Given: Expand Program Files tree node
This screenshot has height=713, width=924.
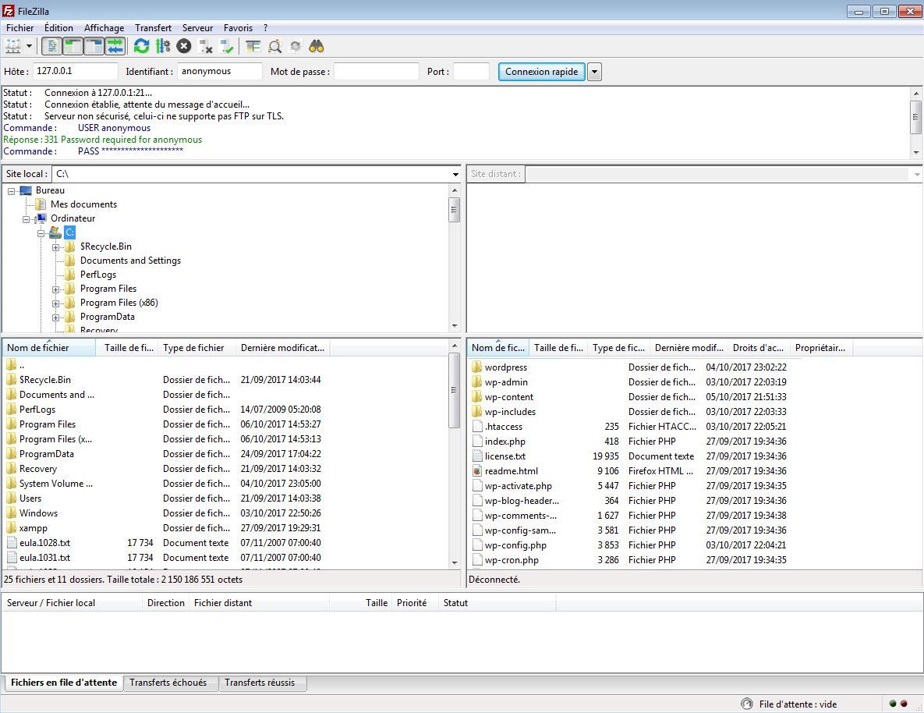Looking at the screenshot, I should point(55,289).
